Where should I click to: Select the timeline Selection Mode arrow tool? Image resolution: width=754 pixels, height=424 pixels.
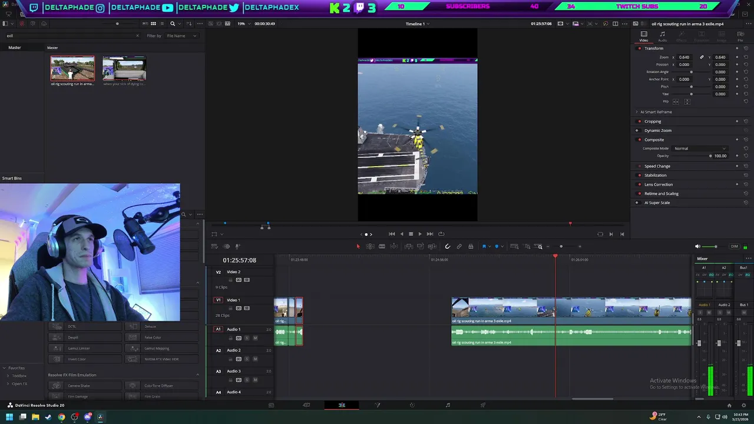[358, 246]
